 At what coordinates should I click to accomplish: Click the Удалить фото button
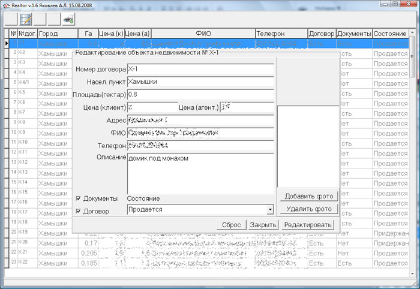click(x=309, y=209)
